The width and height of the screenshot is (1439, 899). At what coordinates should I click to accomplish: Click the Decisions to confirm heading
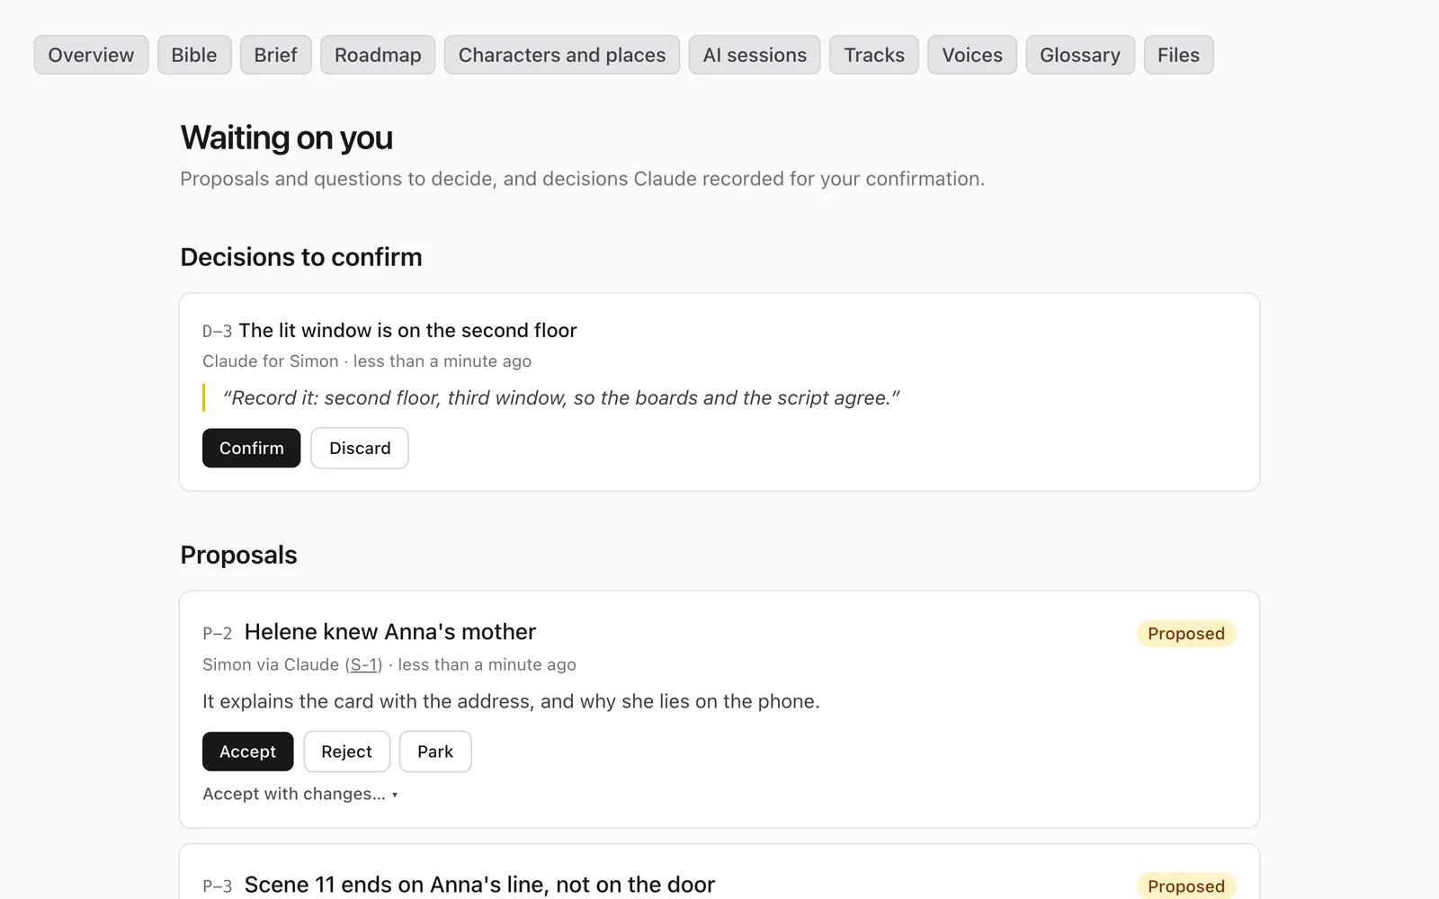[x=301, y=257]
